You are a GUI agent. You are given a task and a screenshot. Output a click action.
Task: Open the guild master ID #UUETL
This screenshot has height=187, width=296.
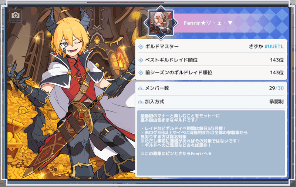click(x=274, y=46)
